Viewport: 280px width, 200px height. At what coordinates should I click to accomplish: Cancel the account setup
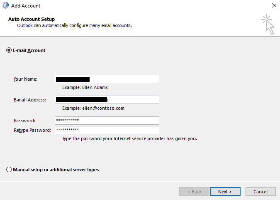pyautogui.click(x=261, y=192)
